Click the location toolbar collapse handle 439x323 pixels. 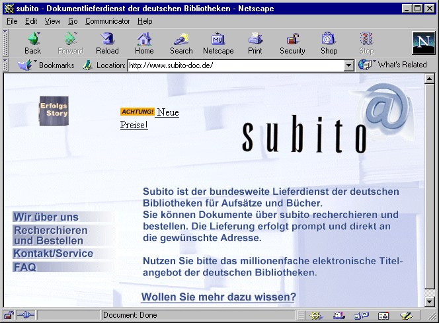click(x=5, y=65)
